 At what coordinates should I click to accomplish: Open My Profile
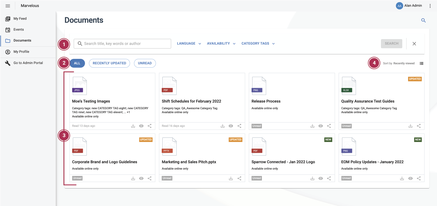(28, 52)
